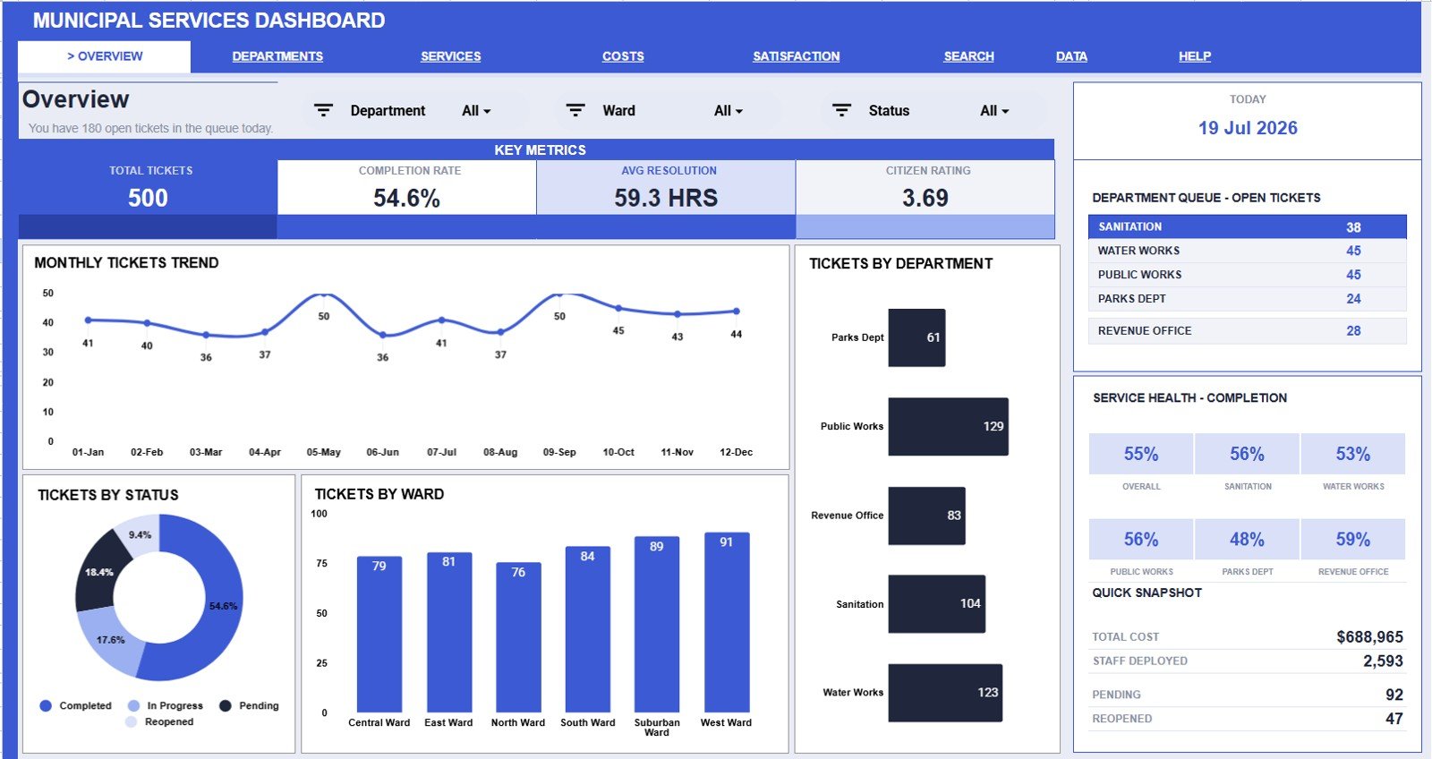The height and width of the screenshot is (759, 1432).
Task: Click the Completion Rate 54.6% card
Action: [407, 188]
